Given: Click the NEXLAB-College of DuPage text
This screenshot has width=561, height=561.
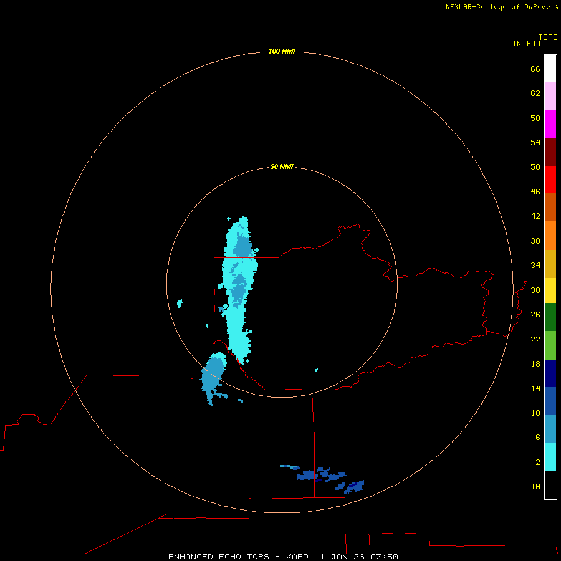Looking at the screenshot, I should 499,7.
